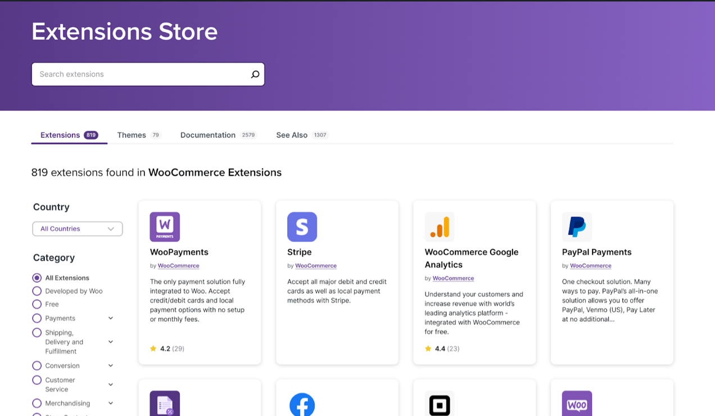Viewport: 715px width, 416px height.
Task: Select the Payments category radio button
Action: (x=37, y=318)
